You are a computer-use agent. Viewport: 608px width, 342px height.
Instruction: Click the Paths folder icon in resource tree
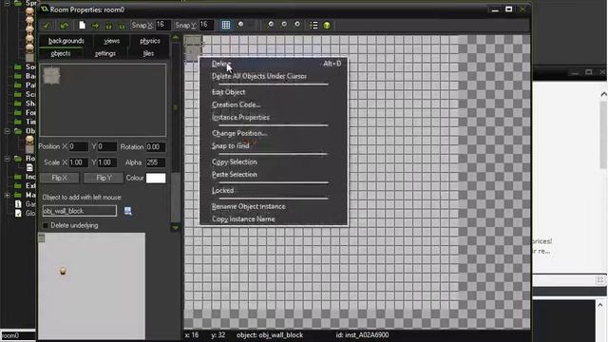click(x=17, y=85)
